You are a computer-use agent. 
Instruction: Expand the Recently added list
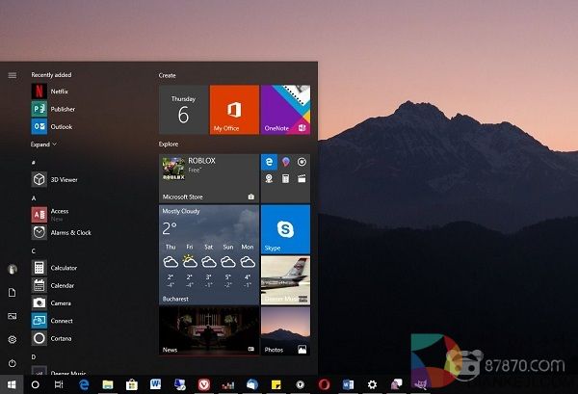point(43,144)
